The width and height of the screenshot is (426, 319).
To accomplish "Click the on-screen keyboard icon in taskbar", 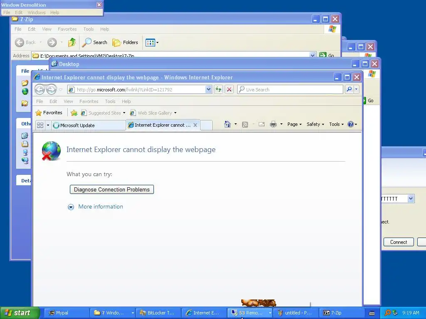I will pos(372,313).
